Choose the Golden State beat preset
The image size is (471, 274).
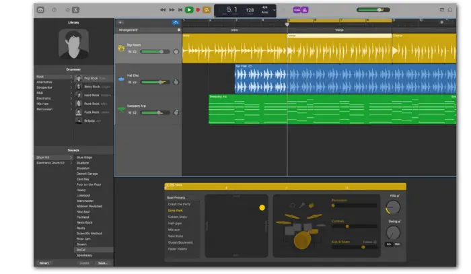[x=179, y=217]
